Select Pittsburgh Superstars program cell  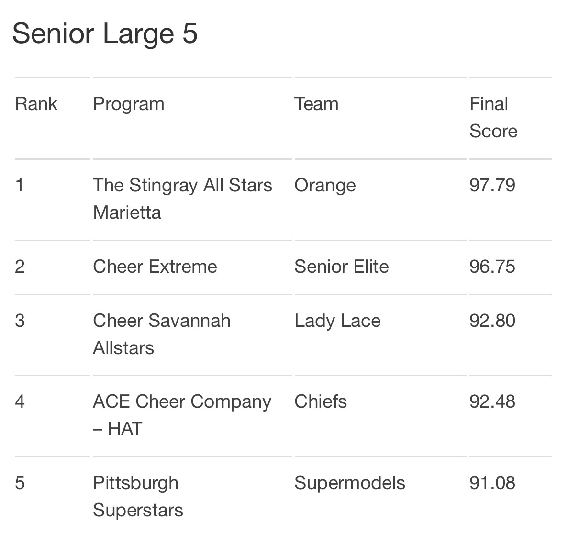coord(138,497)
